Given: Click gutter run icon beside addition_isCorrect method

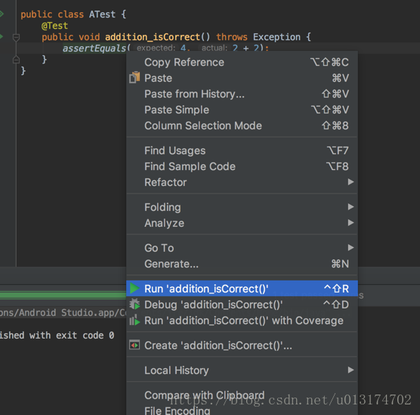Looking at the screenshot, I should click(x=2, y=36).
